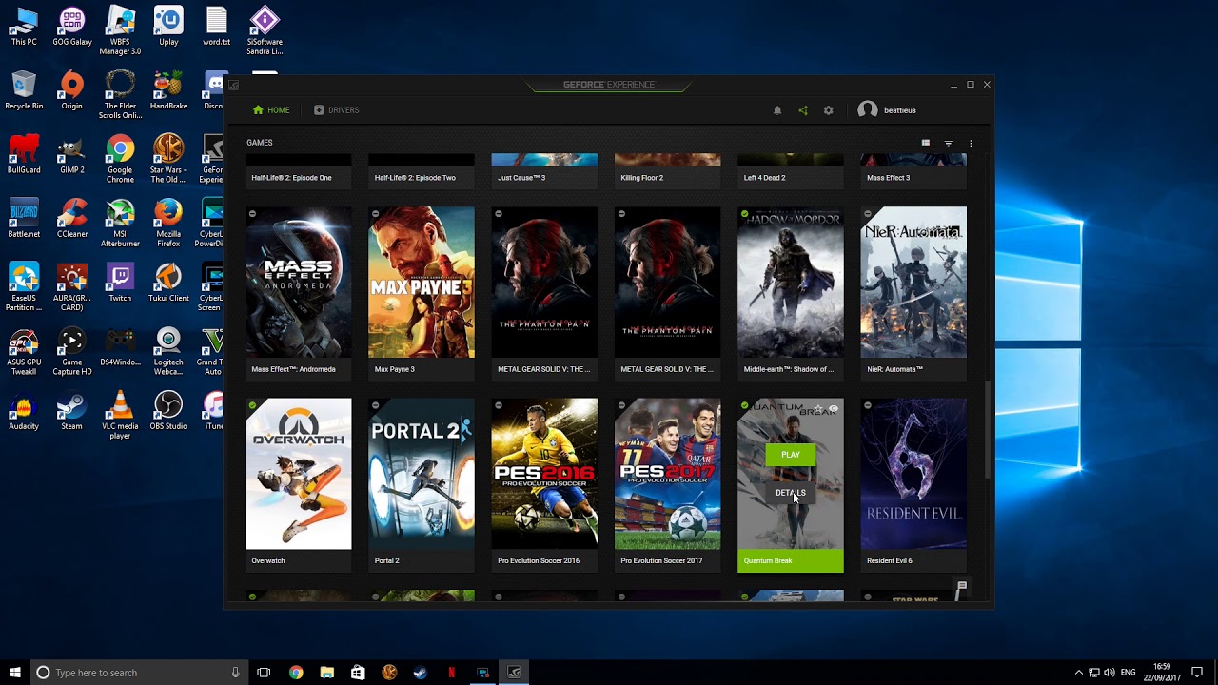
Task: Open Netflix from the taskbar
Action: 451,673
